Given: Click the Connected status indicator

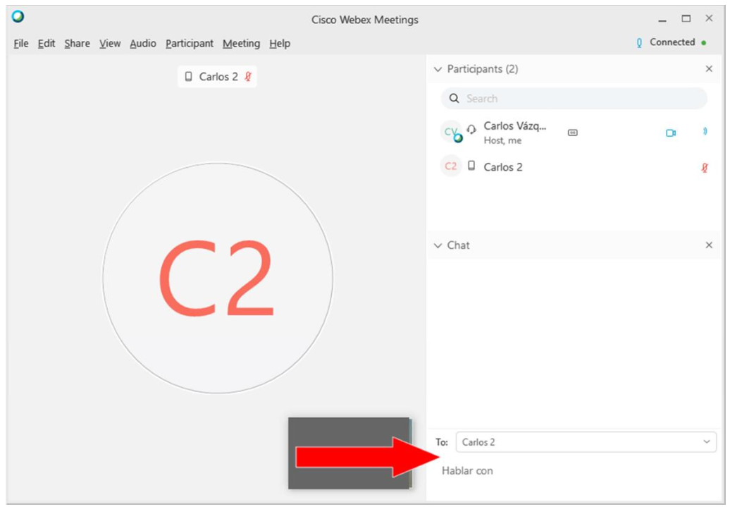Looking at the screenshot, I should click(672, 42).
